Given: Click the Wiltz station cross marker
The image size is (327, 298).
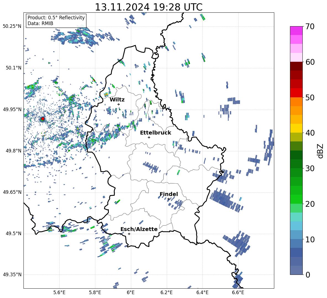Looking at the screenshot, I should pyautogui.click(x=119, y=104).
